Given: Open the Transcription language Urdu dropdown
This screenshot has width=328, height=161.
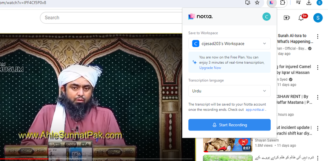Looking at the screenshot, I should 229,91.
